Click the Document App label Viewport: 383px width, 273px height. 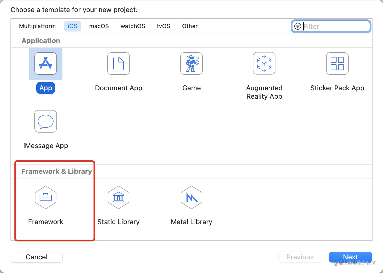pos(119,88)
